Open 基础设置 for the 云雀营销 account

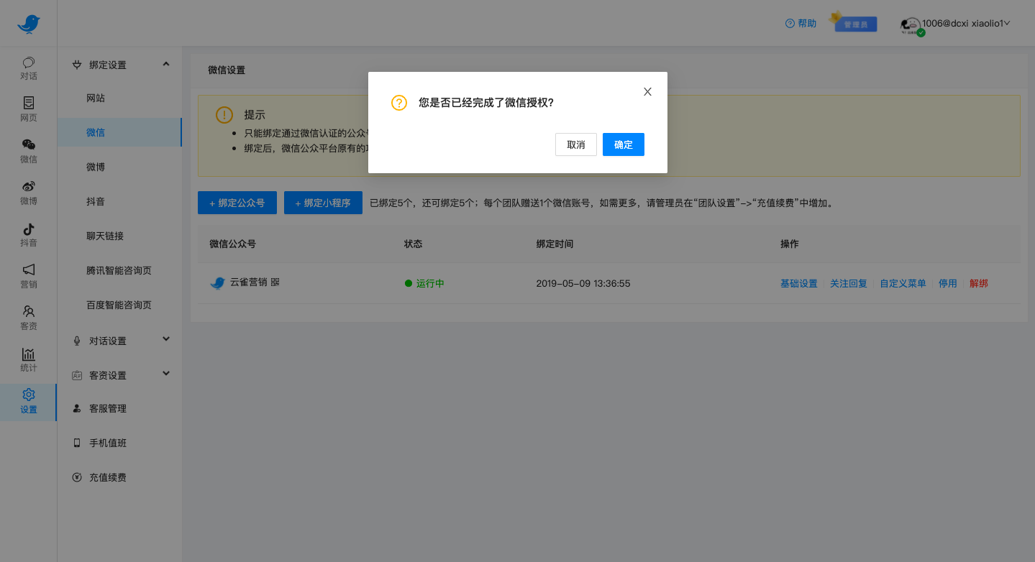pos(798,283)
